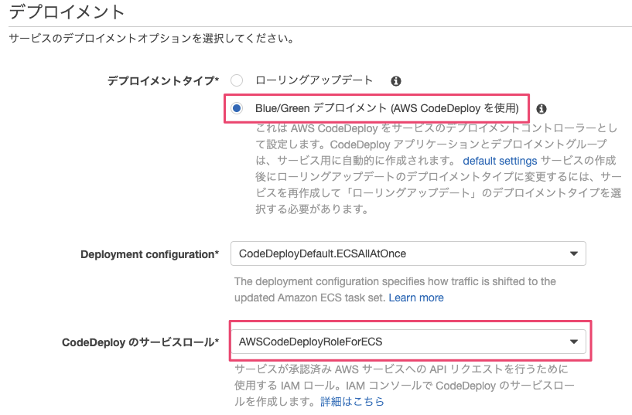The width and height of the screenshot is (632, 415).
Task: Click the Blue/Green description paragraph text
Action: pos(433,177)
